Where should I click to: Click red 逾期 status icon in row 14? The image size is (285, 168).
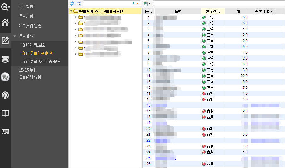204,94
